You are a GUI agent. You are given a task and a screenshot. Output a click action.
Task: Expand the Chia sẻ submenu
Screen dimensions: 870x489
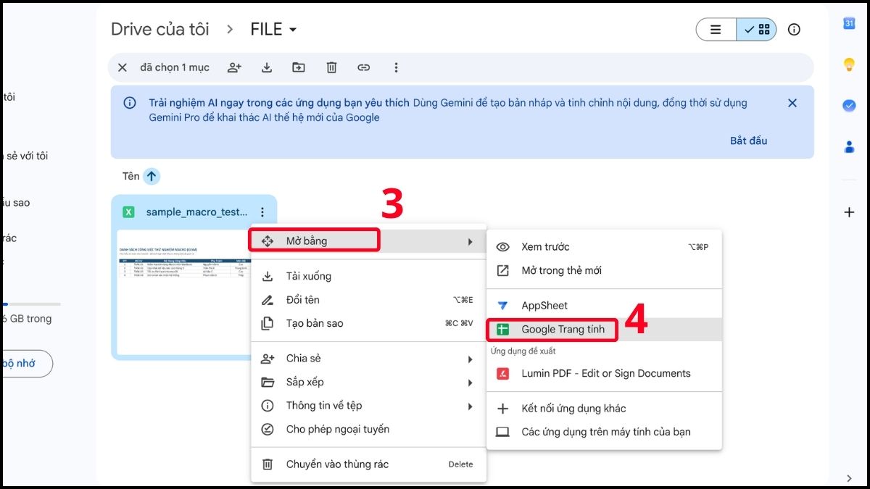tap(368, 359)
